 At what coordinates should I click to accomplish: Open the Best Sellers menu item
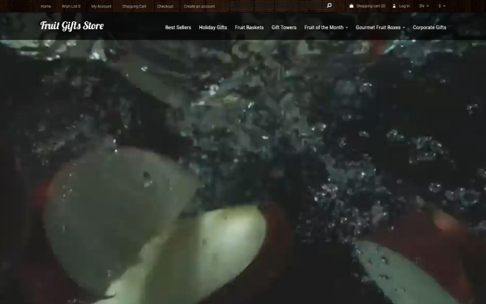(178, 27)
